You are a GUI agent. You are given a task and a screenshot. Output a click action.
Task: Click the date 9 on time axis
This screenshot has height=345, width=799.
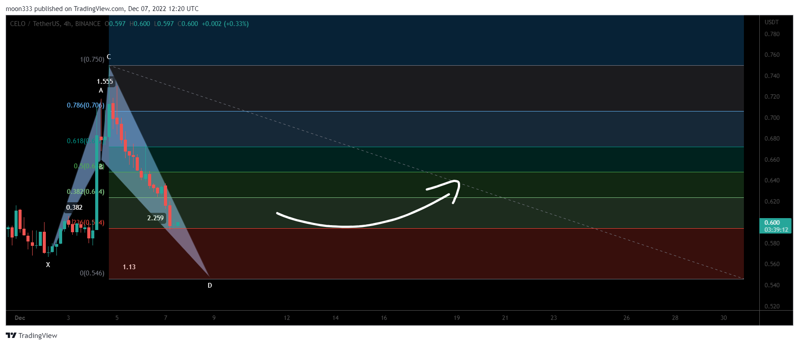(214, 318)
